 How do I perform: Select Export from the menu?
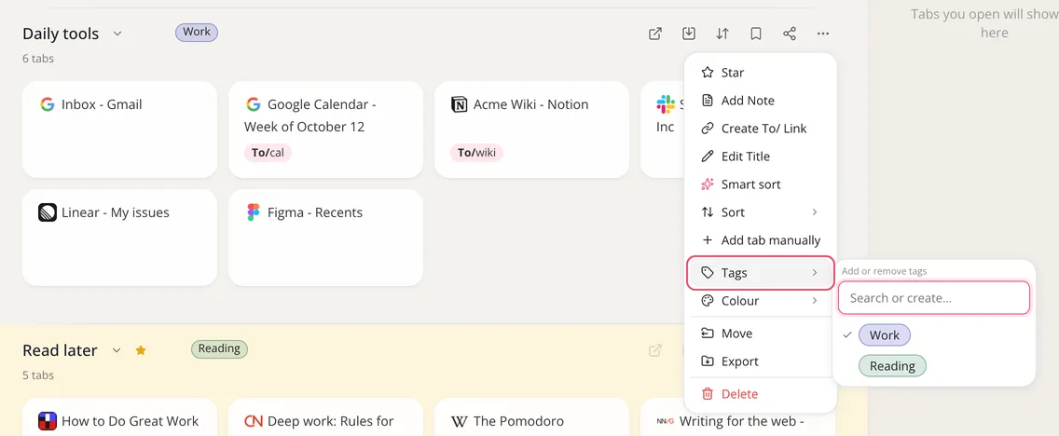(x=761, y=361)
